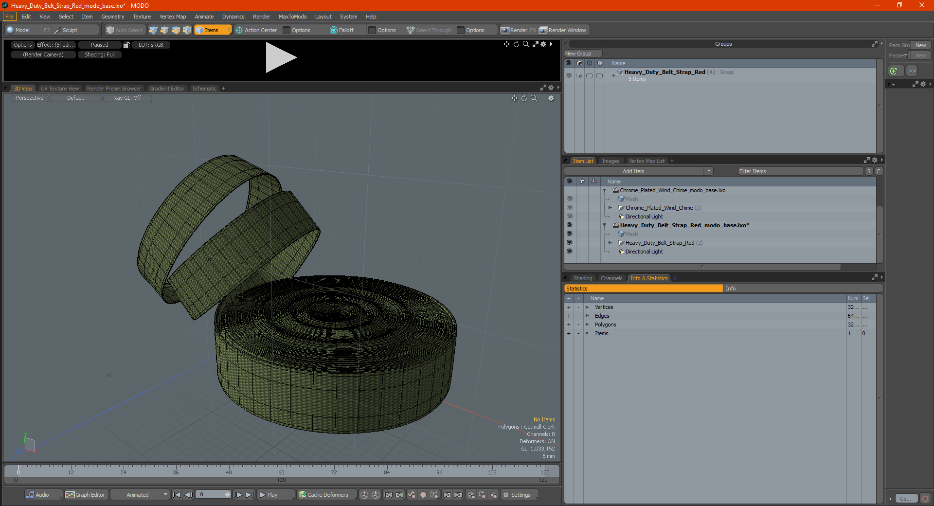Click the Play button in timeline

pyautogui.click(x=275, y=495)
